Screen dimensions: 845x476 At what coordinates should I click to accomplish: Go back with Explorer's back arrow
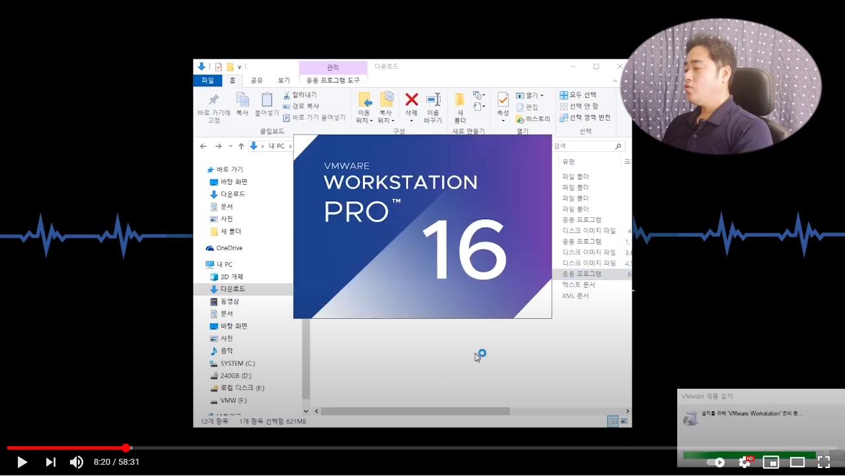tap(203, 146)
